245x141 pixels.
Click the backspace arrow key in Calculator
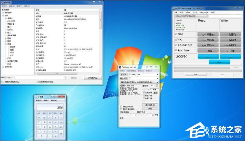(39, 118)
